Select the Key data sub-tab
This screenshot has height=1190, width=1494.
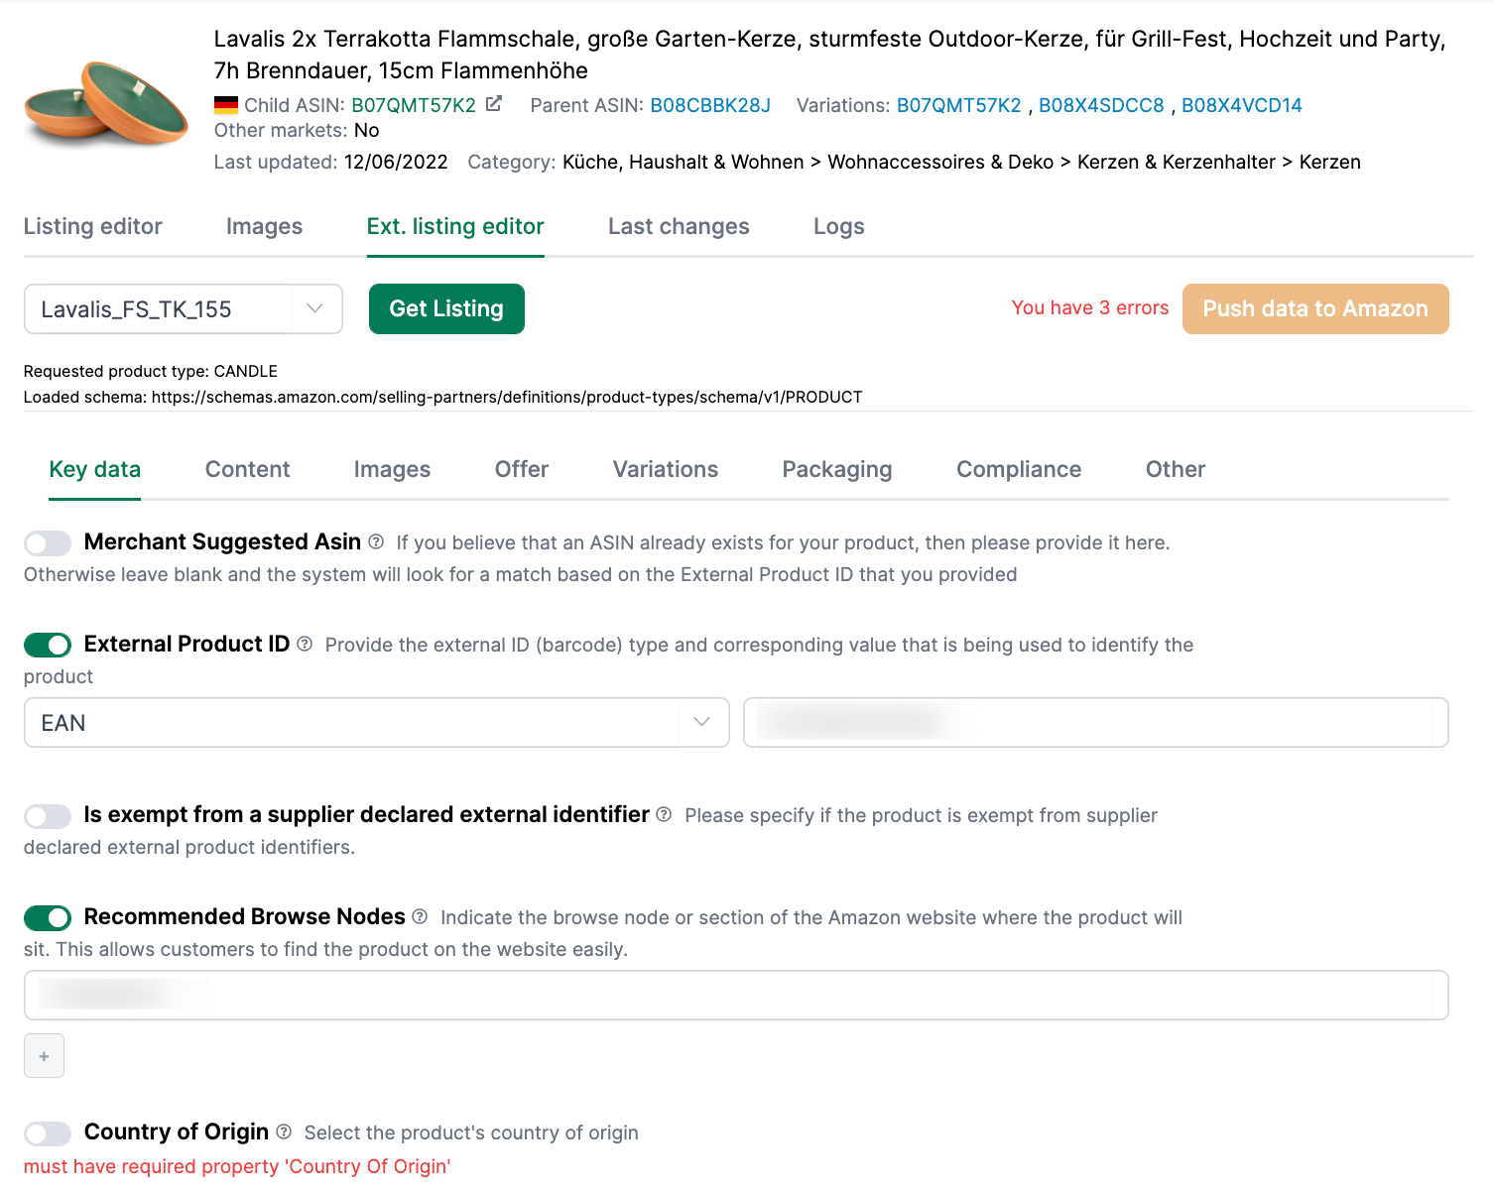(x=95, y=469)
